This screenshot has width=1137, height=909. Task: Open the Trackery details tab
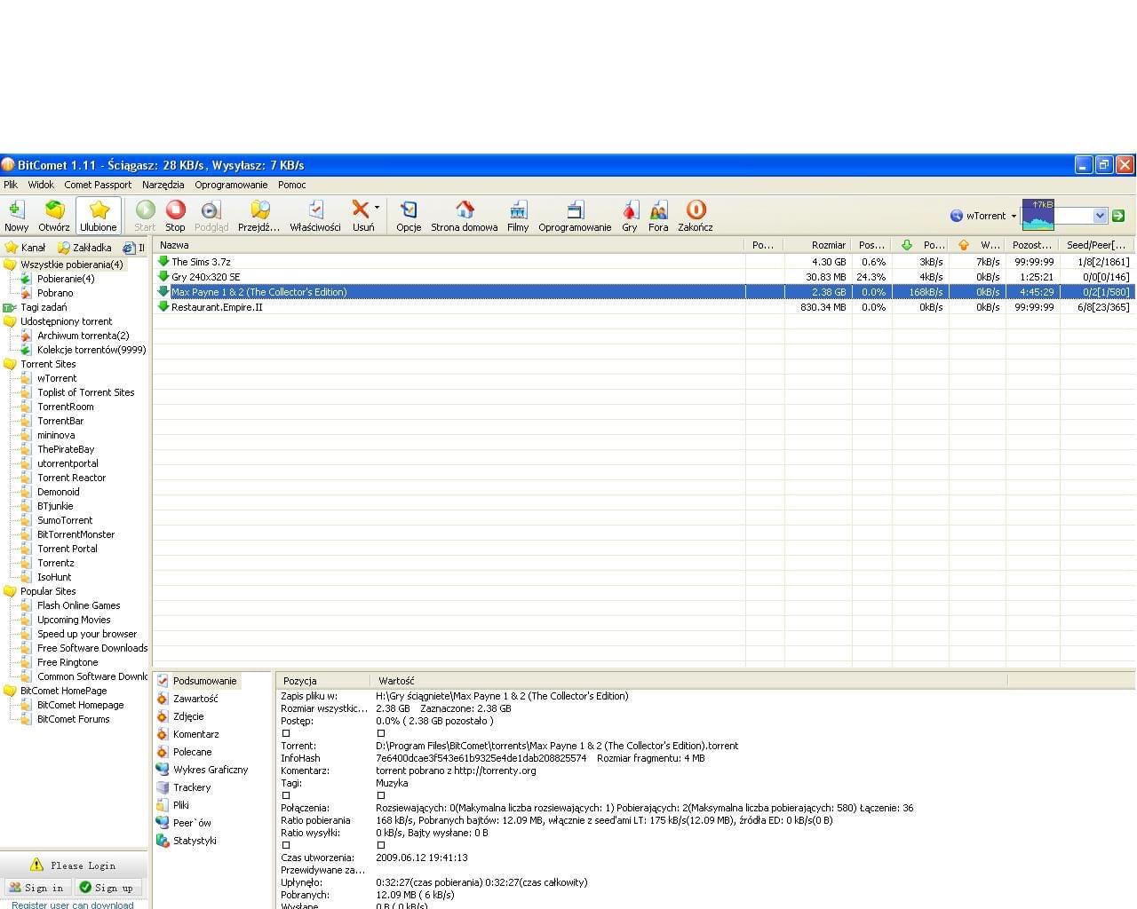coord(192,787)
